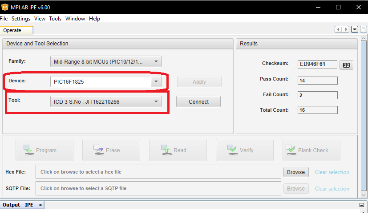Click the Apply button

[x=199, y=81]
